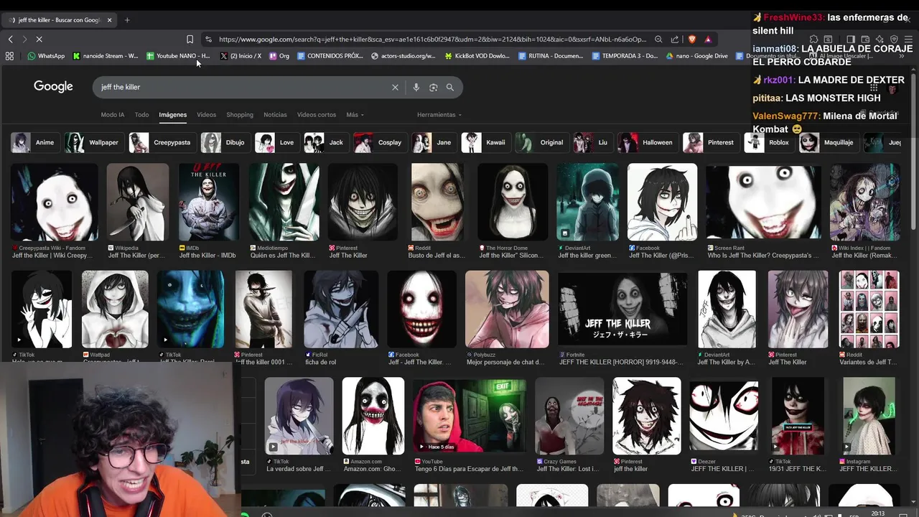Filter images by the Kawaii chip
The image size is (919, 517).
click(x=485, y=142)
